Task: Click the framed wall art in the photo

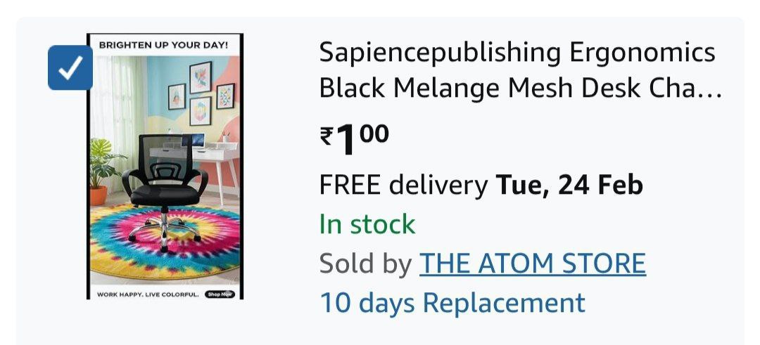Action: [201, 93]
